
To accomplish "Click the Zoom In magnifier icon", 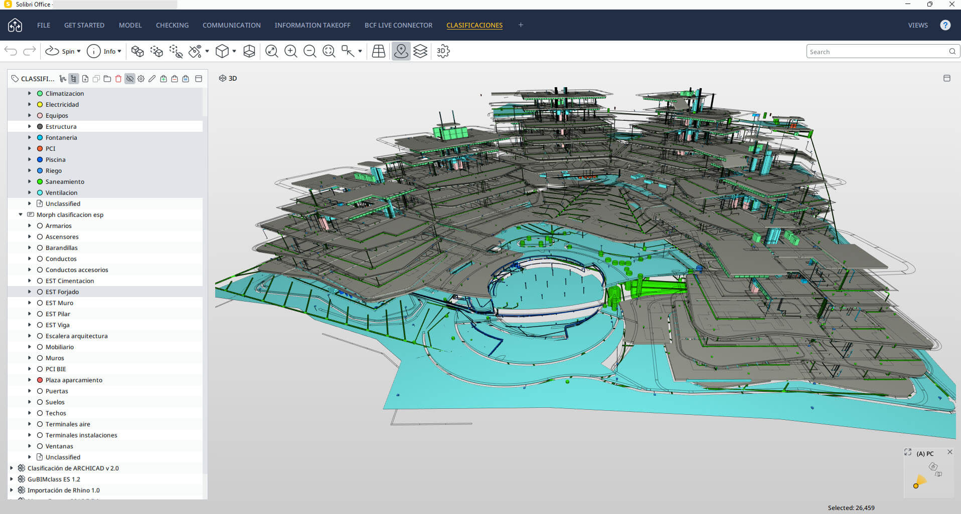I will pyautogui.click(x=290, y=51).
